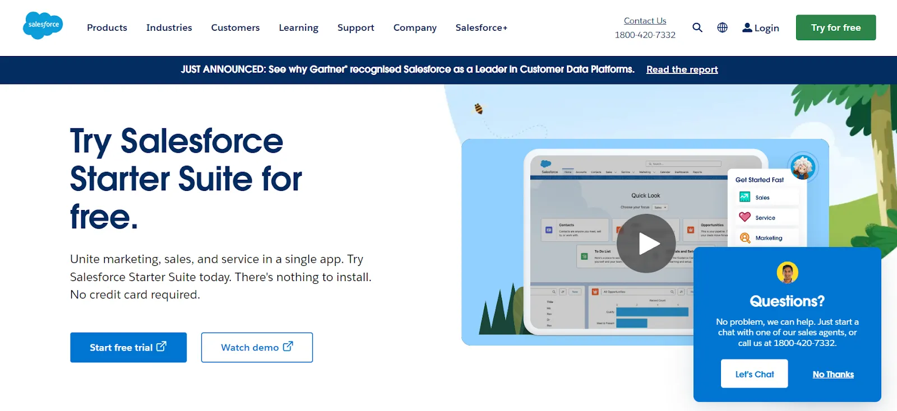
Task: Click the Astro mascot avatar
Action: click(x=803, y=167)
